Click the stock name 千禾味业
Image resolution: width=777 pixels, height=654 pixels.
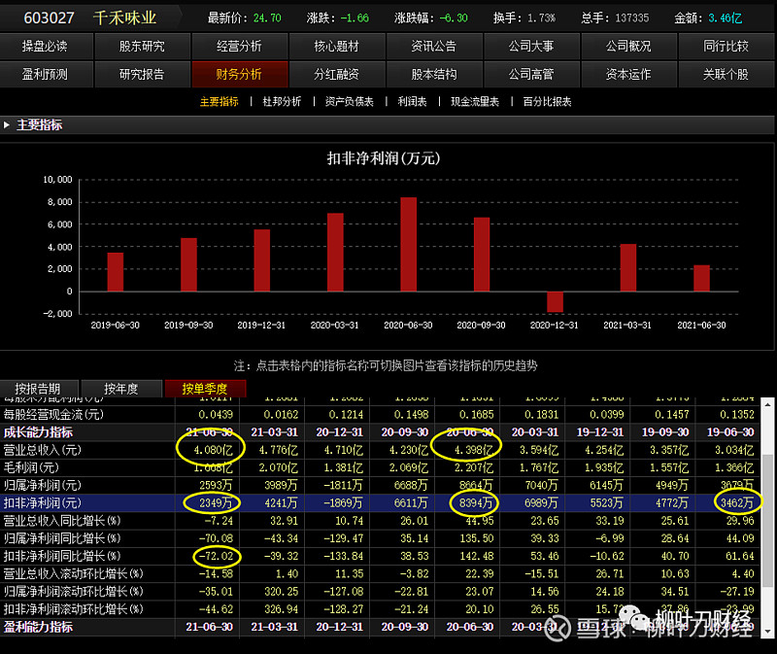pyautogui.click(x=125, y=17)
